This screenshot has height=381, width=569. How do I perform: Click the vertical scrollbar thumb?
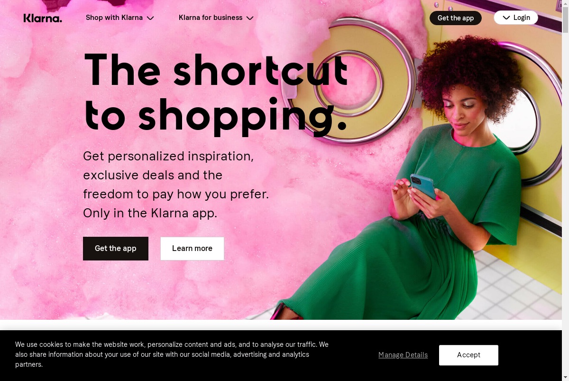pos(565,20)
